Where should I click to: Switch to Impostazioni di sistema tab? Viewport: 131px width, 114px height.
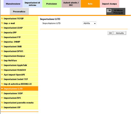click(x=32, y=4)
